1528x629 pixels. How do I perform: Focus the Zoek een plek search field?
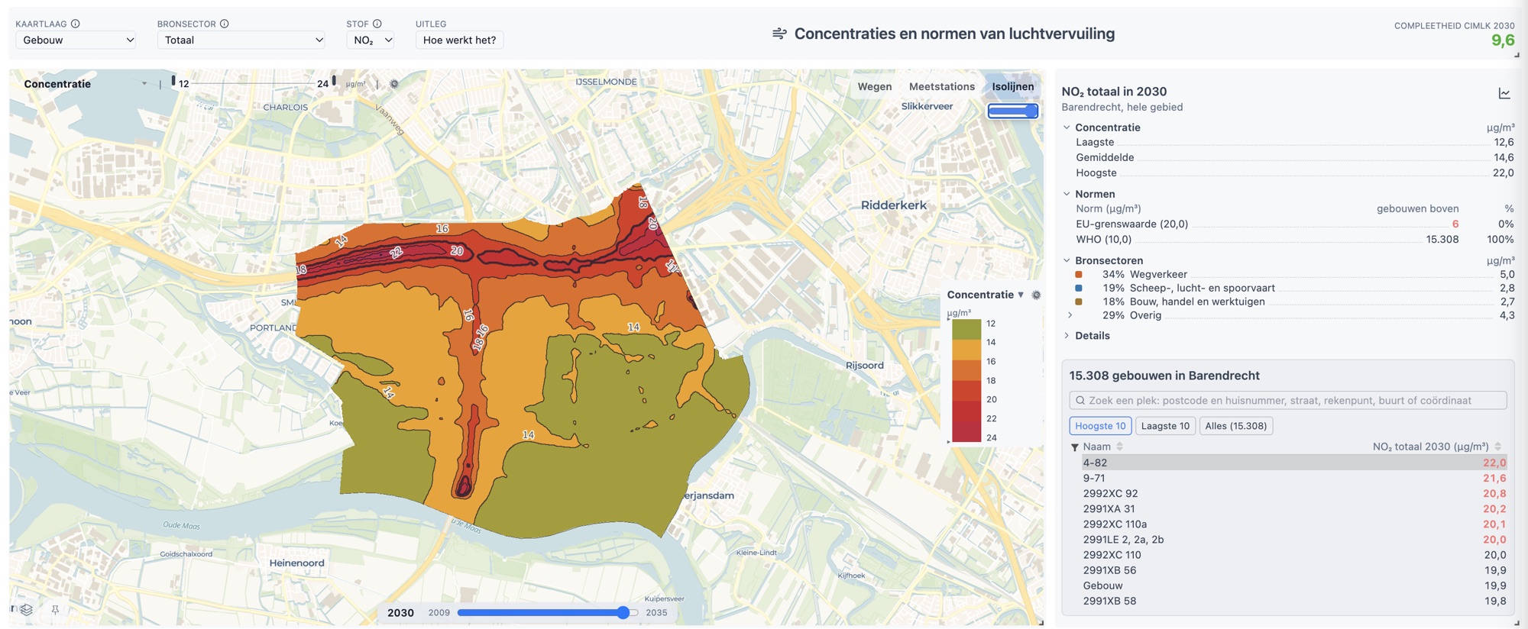1288,400
